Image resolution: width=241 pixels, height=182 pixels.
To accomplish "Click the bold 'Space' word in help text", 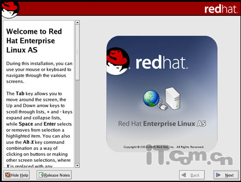I will pos(26,124).
